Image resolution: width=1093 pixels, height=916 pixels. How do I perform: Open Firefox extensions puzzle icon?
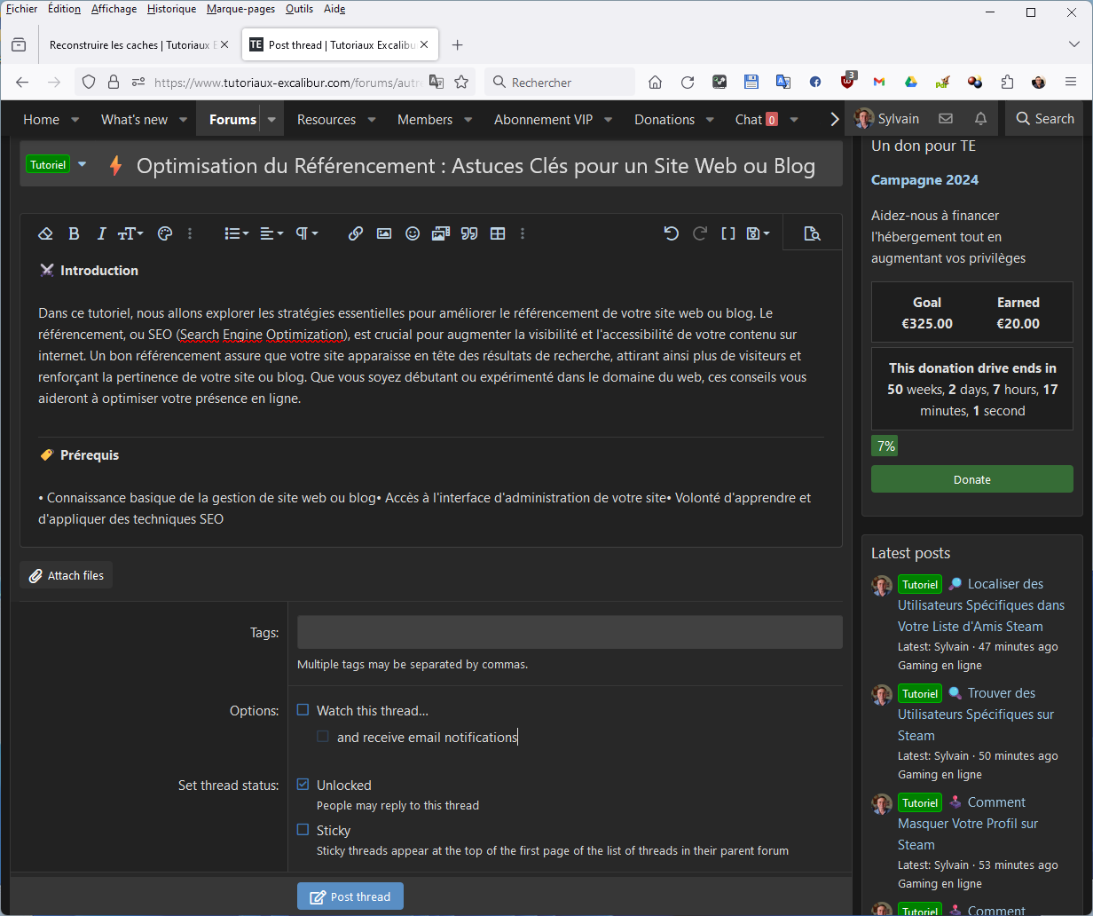tap(1007, 82)
